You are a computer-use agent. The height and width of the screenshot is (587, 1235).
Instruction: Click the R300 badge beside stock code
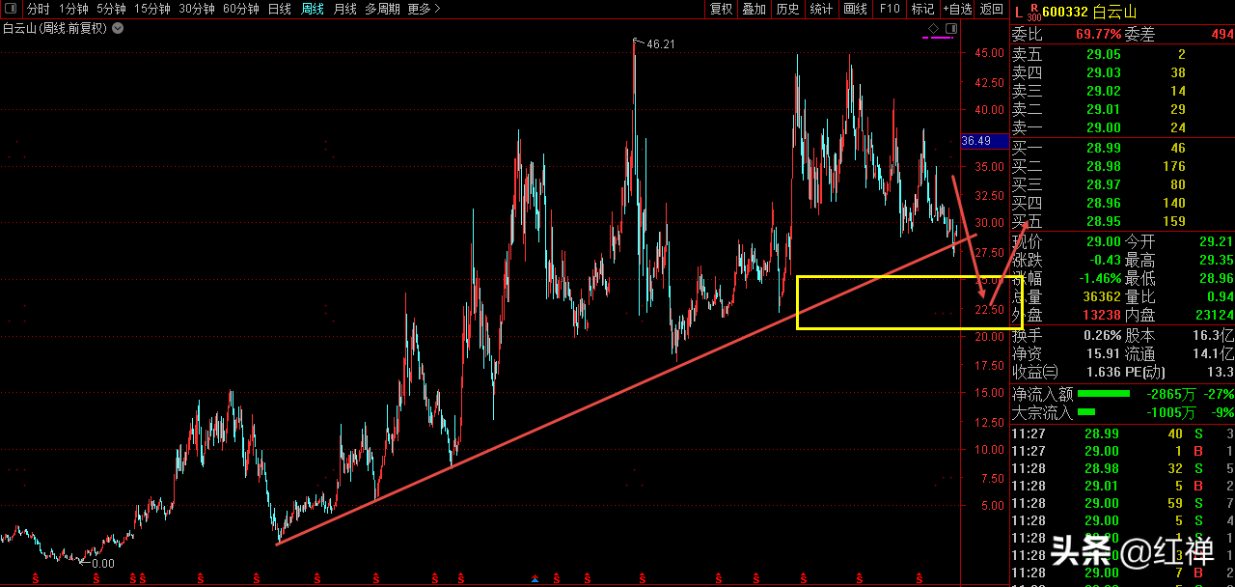1033,11
